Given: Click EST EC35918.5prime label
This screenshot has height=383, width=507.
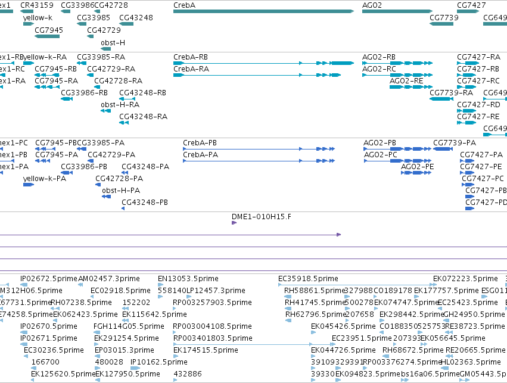Looking at the screenshot, I should pos(308,279).
